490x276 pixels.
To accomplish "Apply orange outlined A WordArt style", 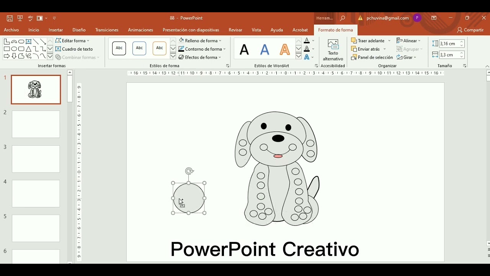I will click(x=285, y=49).
